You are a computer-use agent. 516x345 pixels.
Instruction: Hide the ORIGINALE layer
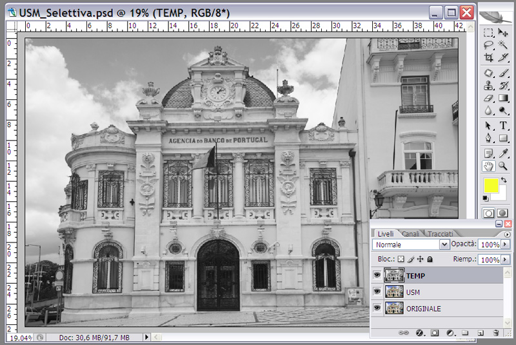point(377,309)
